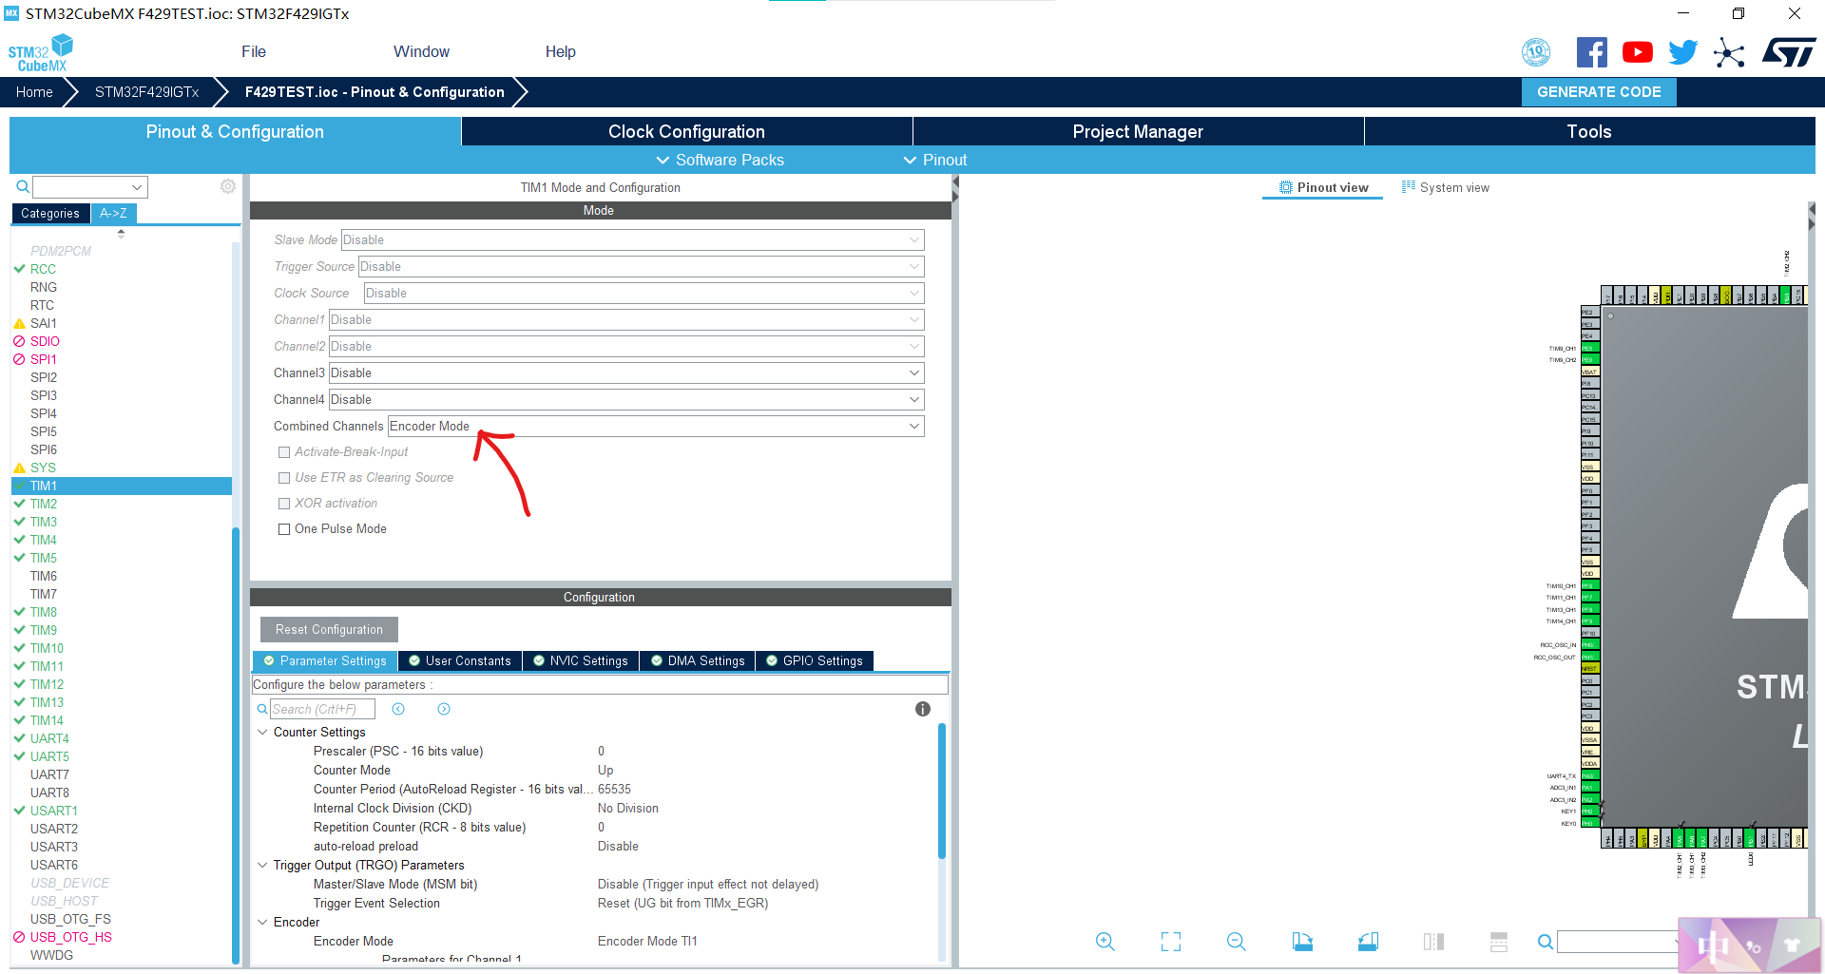Select TIM2 in the peripheral list
The height and width of the screenshot is (974, 1825).
coord(43,504)
